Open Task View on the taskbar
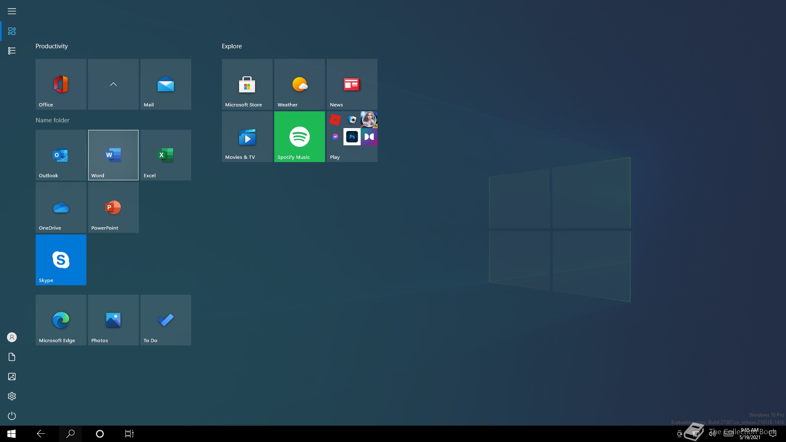 [129, 434]
